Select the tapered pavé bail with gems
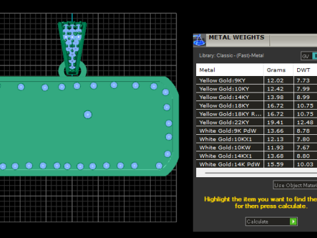Image resolution: width=317 pixels, height=238 pixels. [x=72, y=48]
